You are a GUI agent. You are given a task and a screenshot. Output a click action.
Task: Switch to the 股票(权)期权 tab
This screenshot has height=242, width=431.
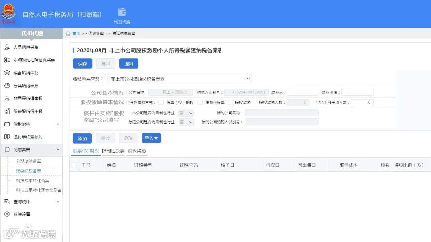point(85,151)
